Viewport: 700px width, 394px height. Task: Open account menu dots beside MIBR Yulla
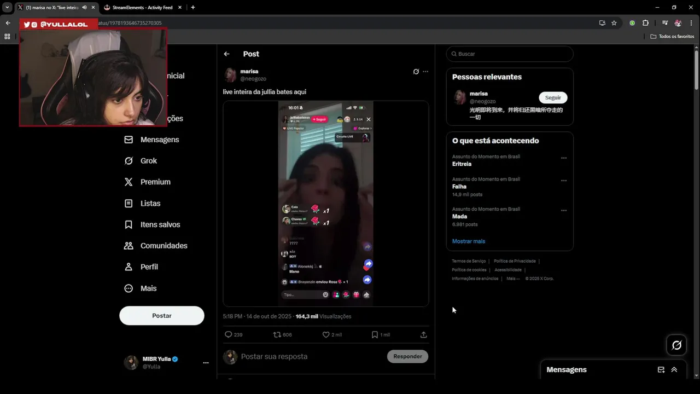click(206, 363)
